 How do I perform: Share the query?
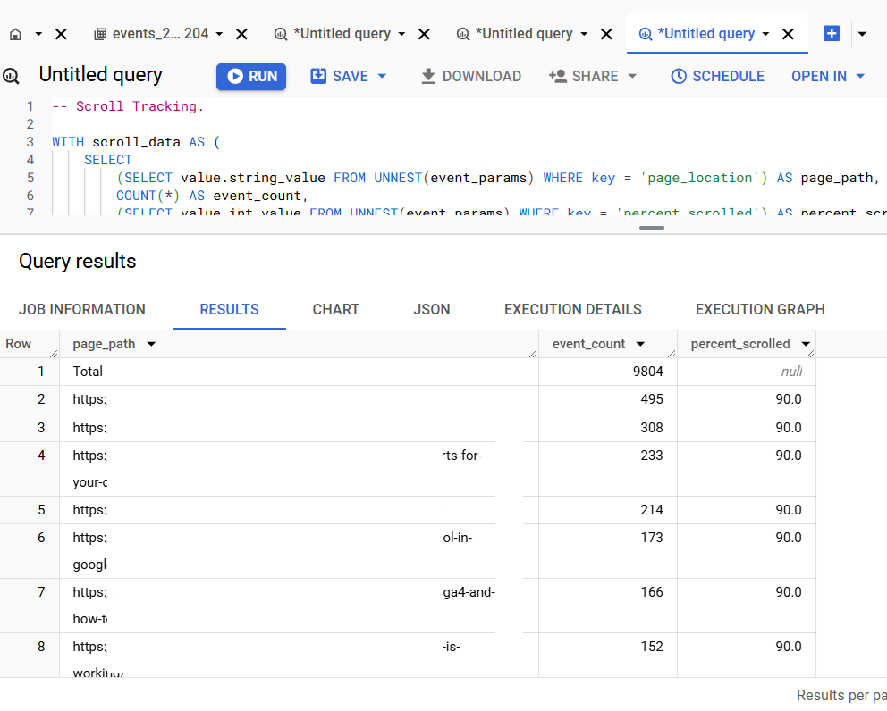592,76
